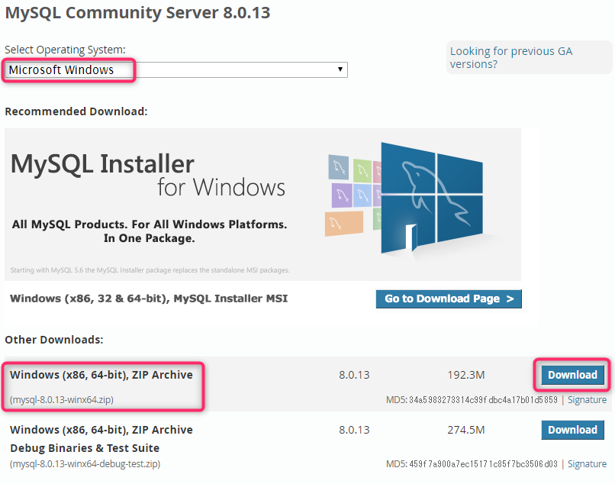Click the 'Starting with MySQL 5.6' note text

click(x=150, y=270)
